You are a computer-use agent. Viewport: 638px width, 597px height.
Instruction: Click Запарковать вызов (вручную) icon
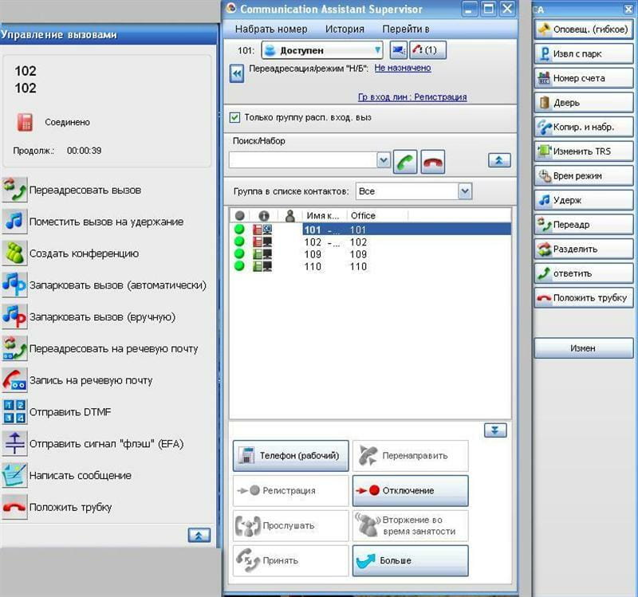(x=14, y=316)
